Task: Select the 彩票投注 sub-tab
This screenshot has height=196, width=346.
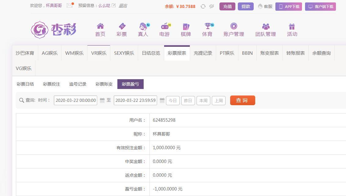Action: 51,84
